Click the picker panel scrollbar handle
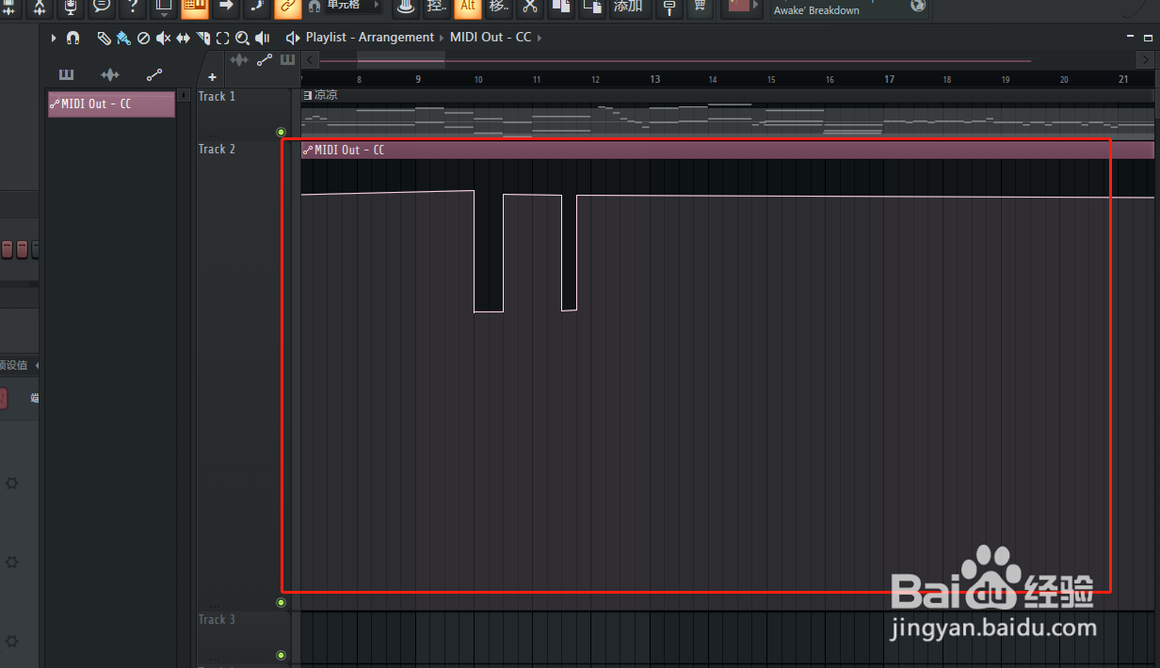The image size is (1160, 668). 184,95
